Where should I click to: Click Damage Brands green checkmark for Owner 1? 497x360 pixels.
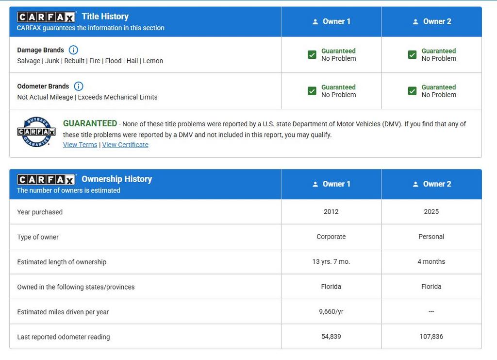pyautogui.click(x=312, y=54)
